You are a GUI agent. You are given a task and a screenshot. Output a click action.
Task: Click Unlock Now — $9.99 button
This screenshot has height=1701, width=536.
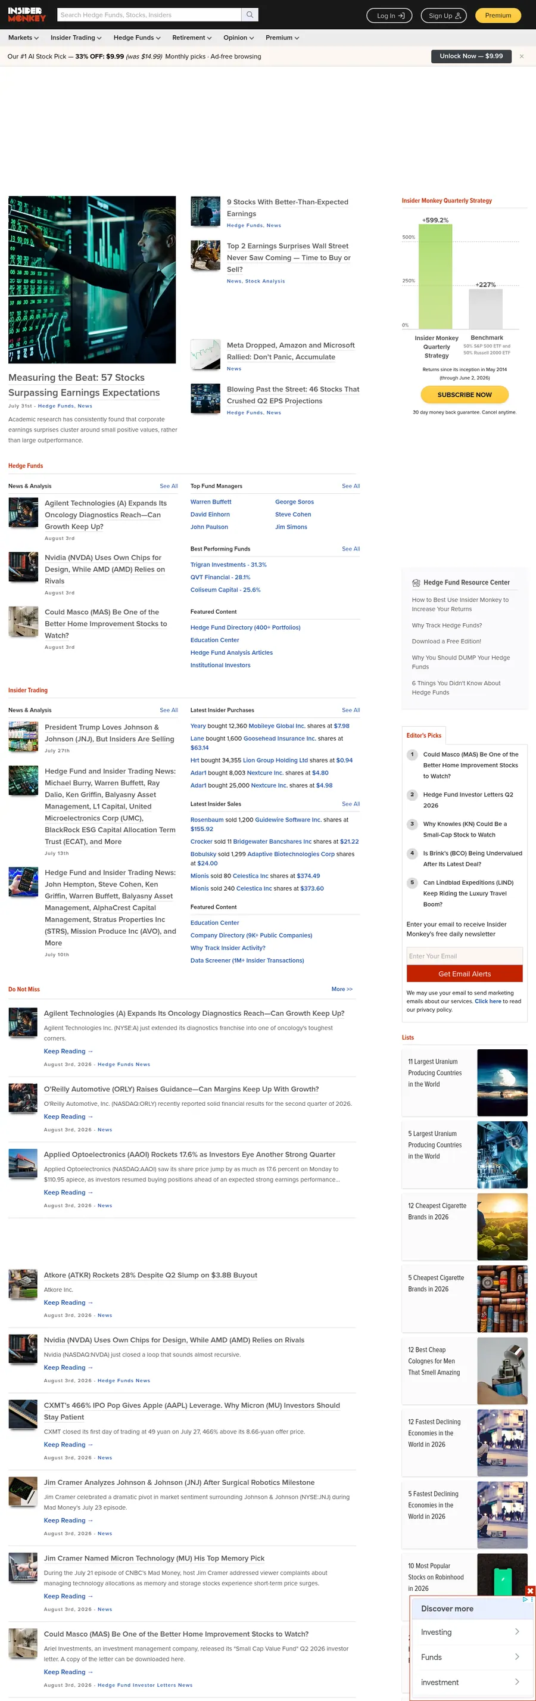471,56
